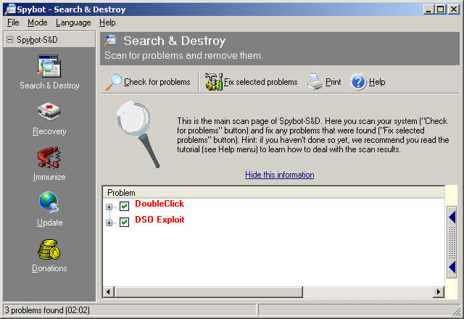
Task: Collapse the Spybot-S&D sidebar header
Action: (9, 39)
